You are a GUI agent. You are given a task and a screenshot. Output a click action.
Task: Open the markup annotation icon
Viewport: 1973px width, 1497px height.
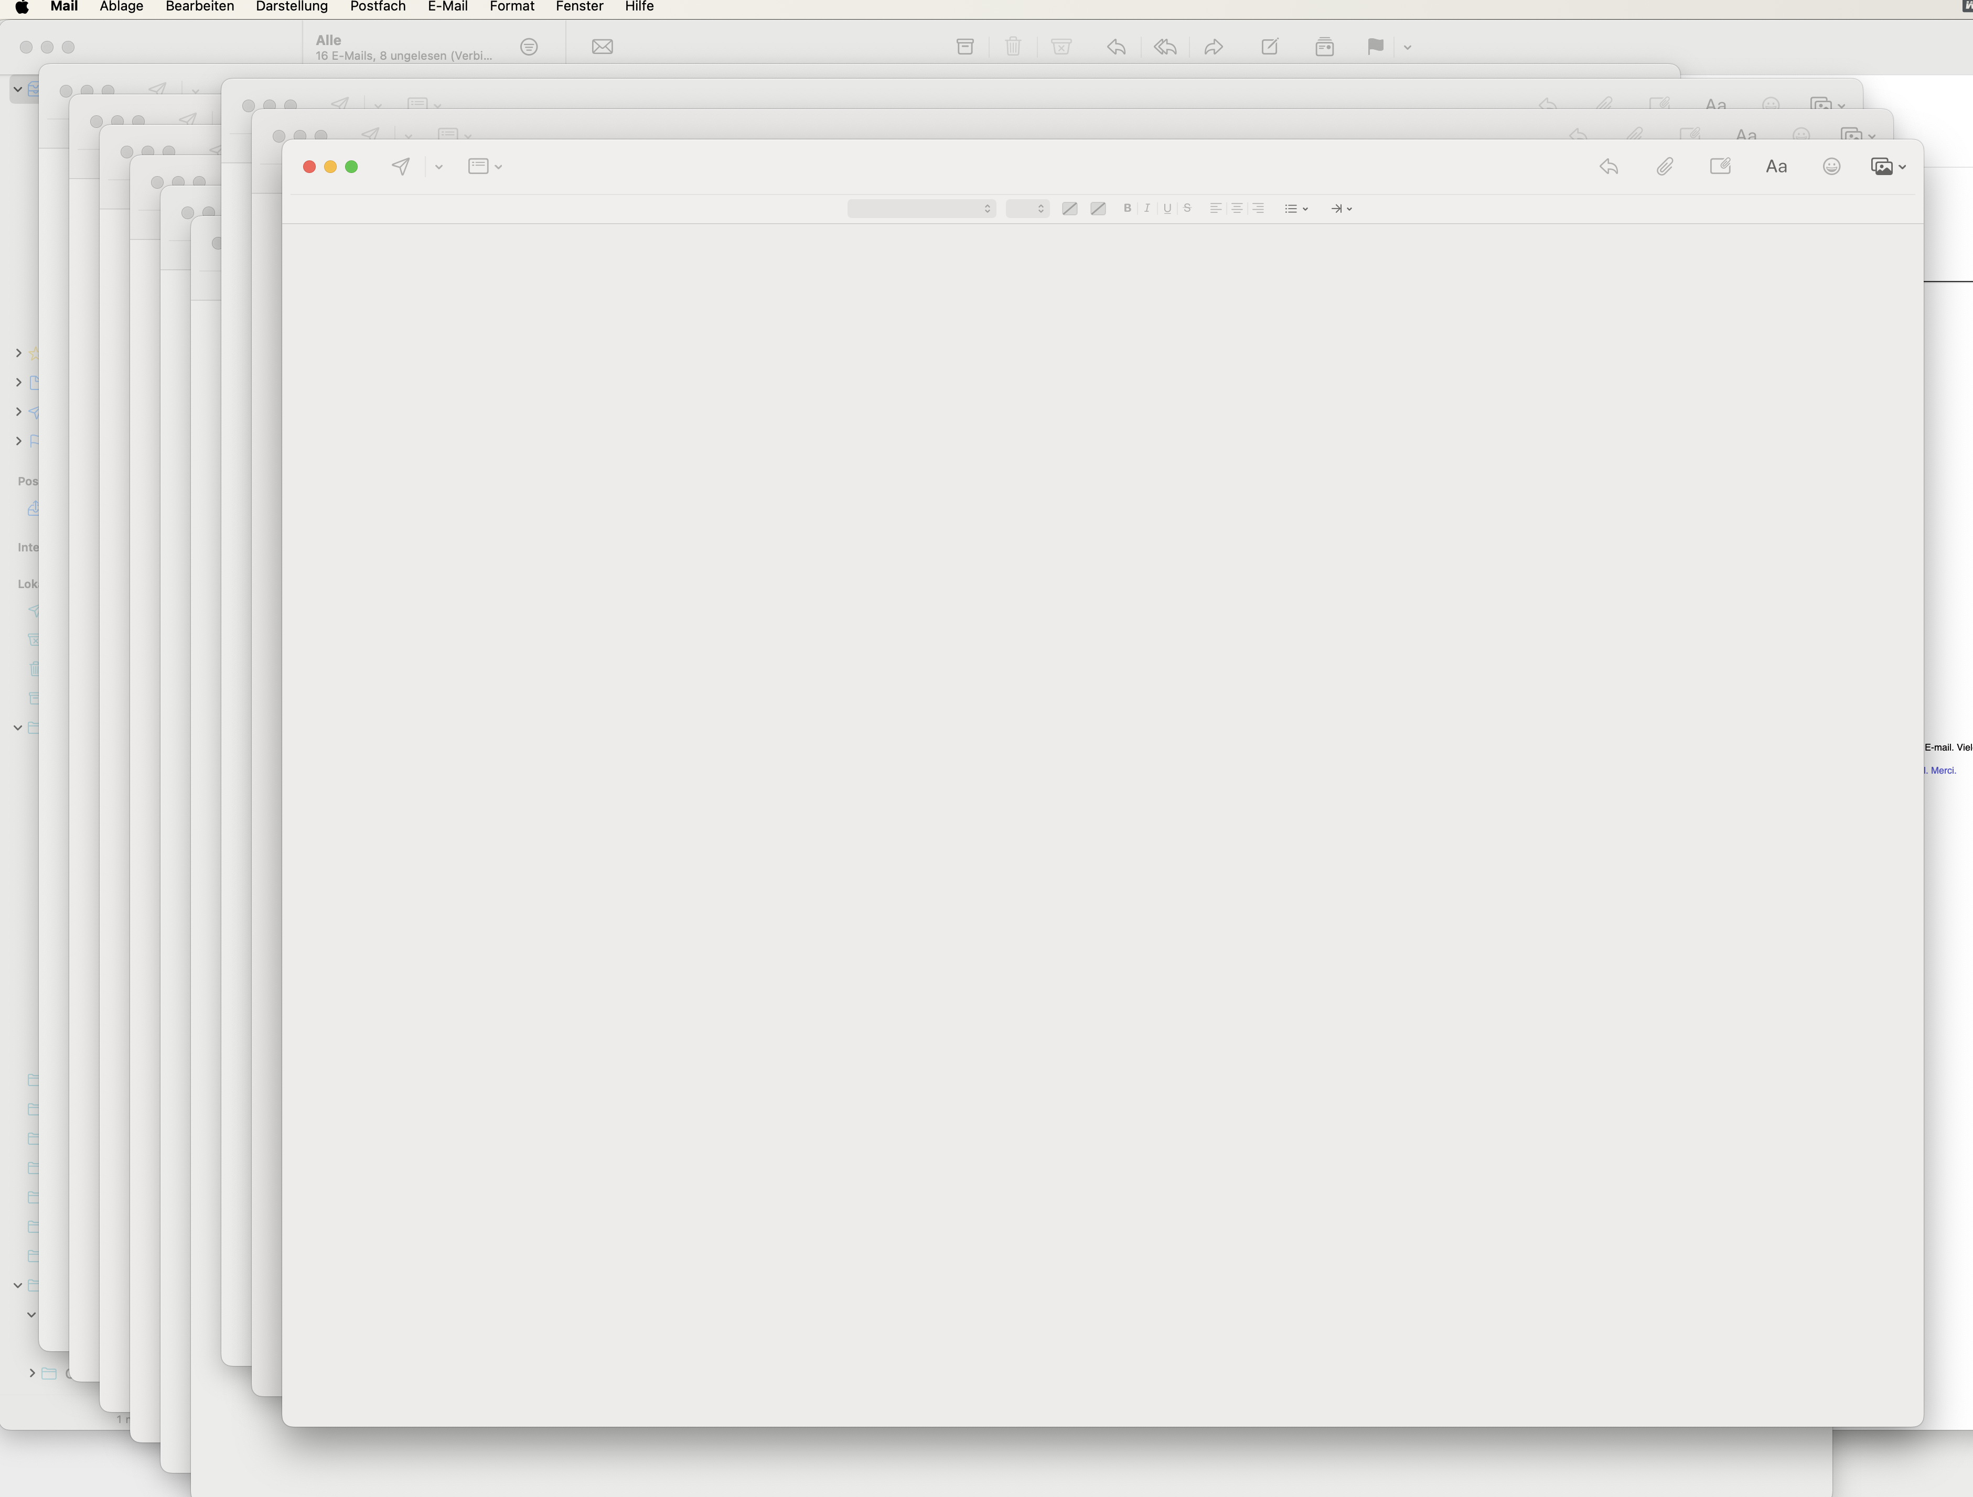click(x=1720, y=167)
